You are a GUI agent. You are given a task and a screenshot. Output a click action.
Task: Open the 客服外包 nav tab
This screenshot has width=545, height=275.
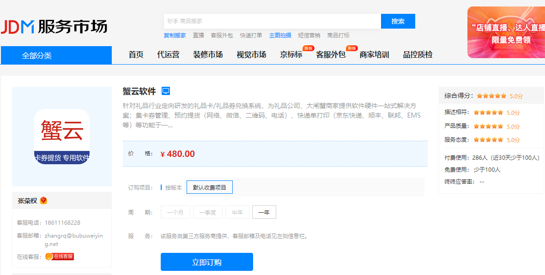point(331,54)
